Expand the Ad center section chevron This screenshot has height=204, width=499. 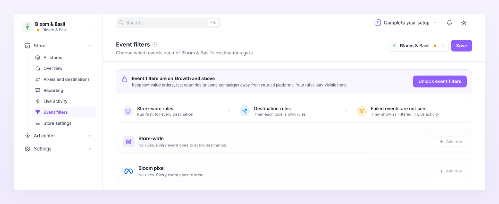(90, 136)
